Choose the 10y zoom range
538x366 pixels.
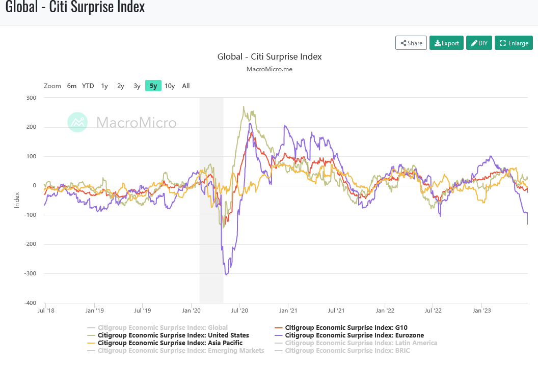[x=170, y=86]
